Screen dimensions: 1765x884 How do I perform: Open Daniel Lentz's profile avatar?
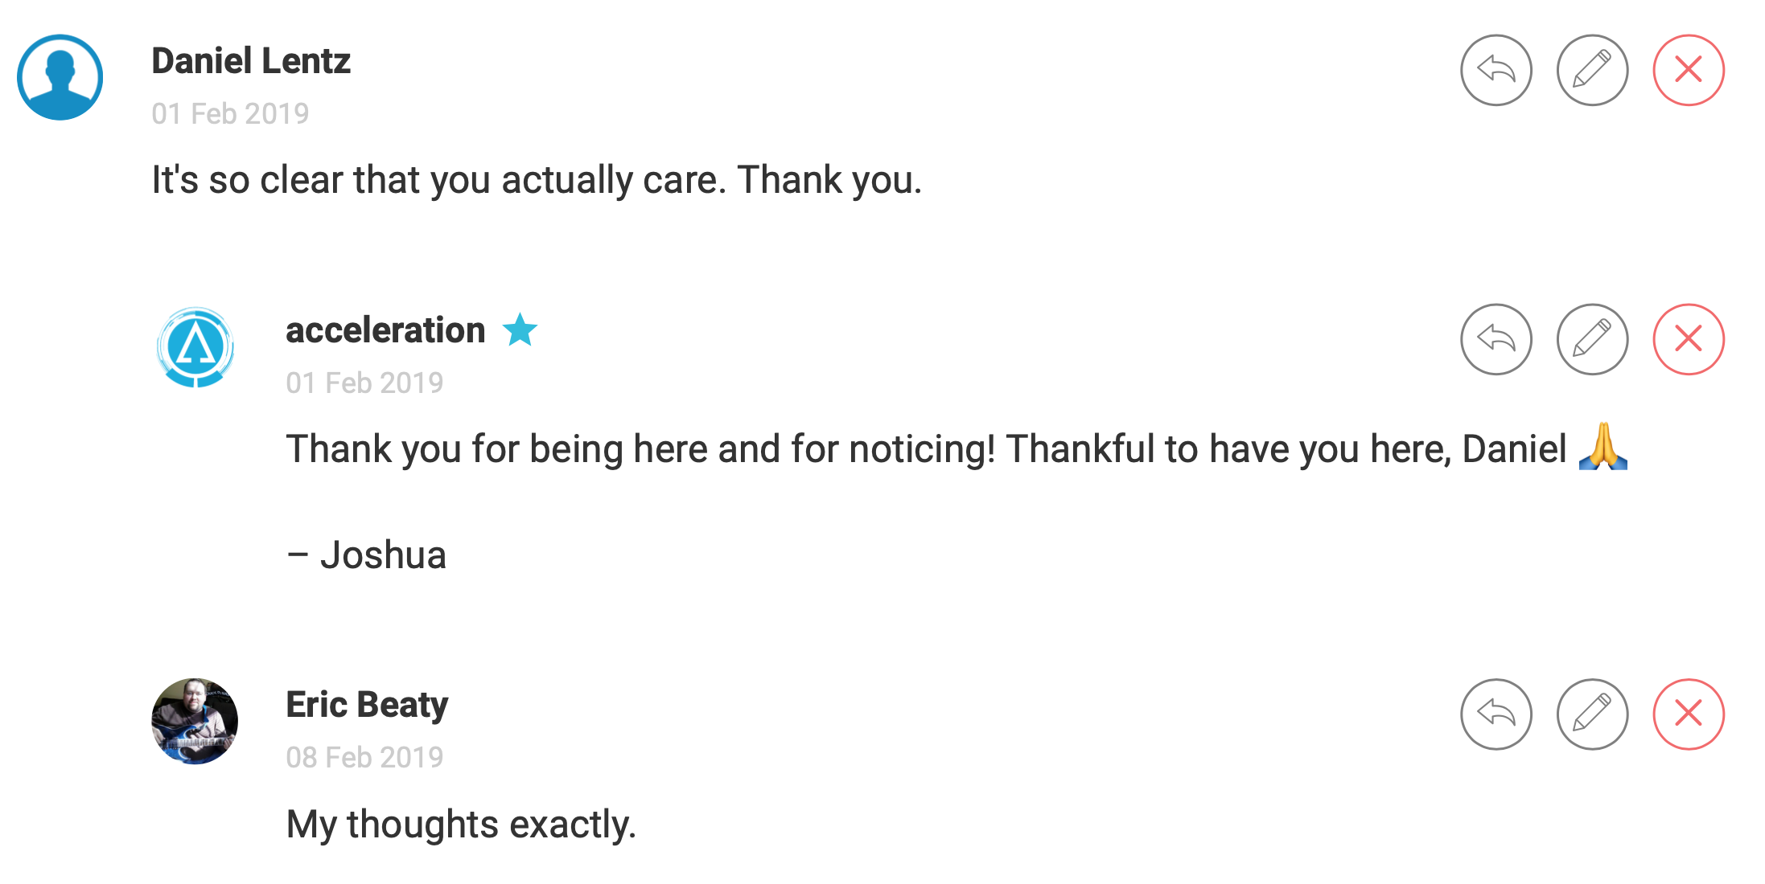coord(60,77)
